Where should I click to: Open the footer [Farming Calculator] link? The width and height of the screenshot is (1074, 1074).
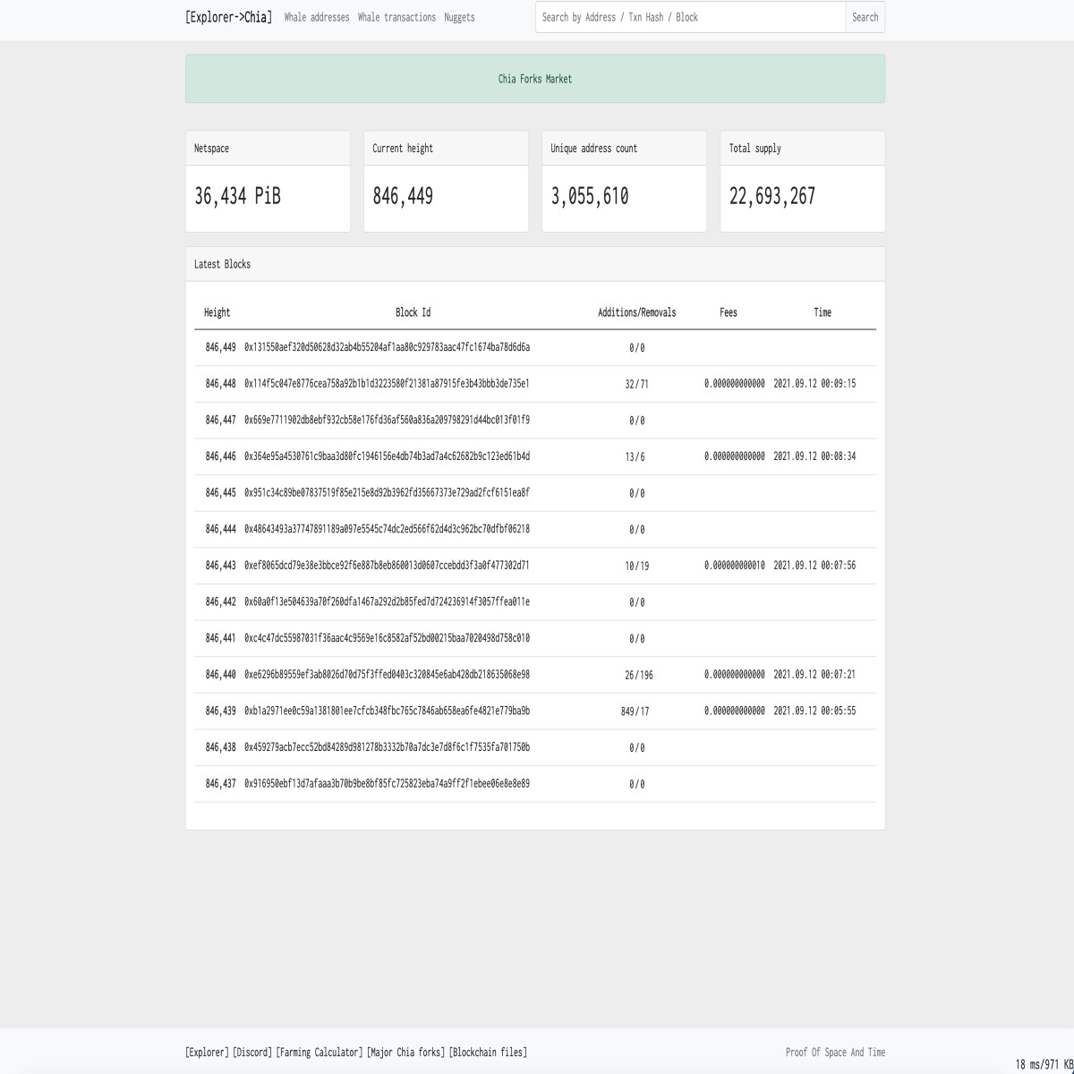tap(320, 1053)
